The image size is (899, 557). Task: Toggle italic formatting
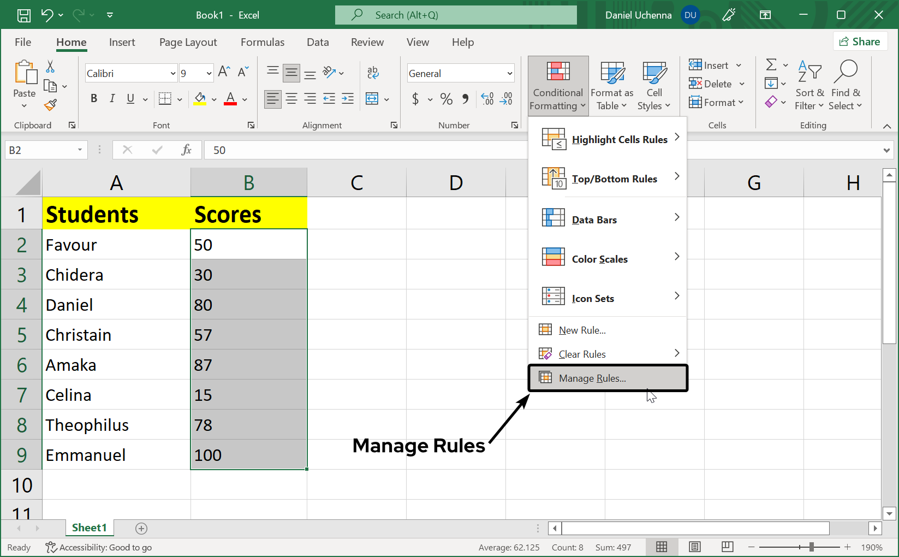coord(112,99)
